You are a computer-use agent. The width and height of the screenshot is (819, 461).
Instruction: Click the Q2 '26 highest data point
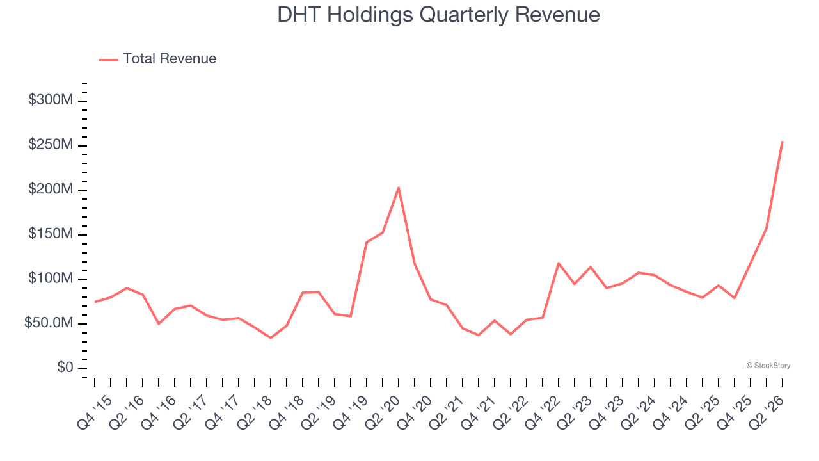pyautogui.click(x=782, y=142)
